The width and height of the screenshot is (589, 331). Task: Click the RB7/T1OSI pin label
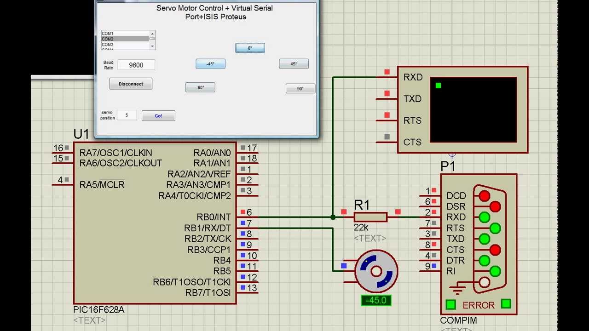click(208, 293)
